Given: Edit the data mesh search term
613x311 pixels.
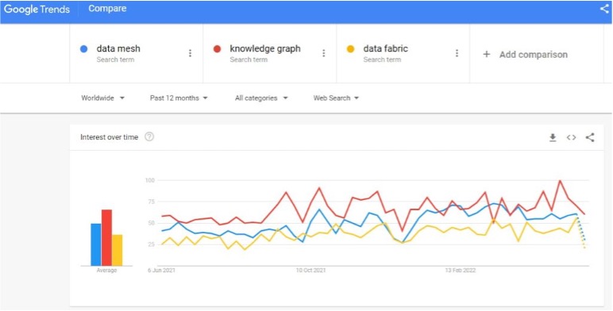Looking at the screenshot, I should click(118, 49).
